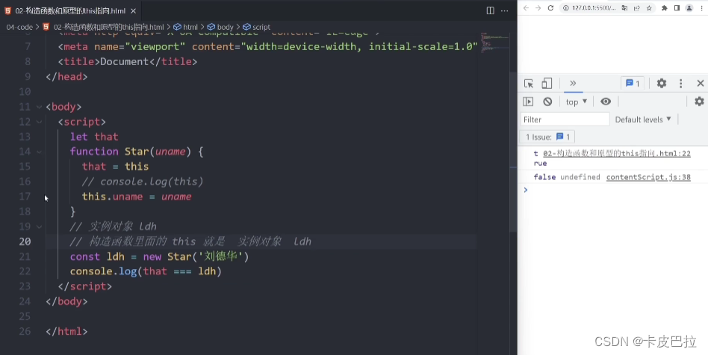This screenshot has height=355, width=708.
Task: Open the browser profile avatar
Action: coord(689,8)
